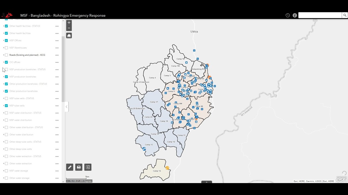Click the layer list scrollbar thumb
348x195 pixels.
point(63,69)
